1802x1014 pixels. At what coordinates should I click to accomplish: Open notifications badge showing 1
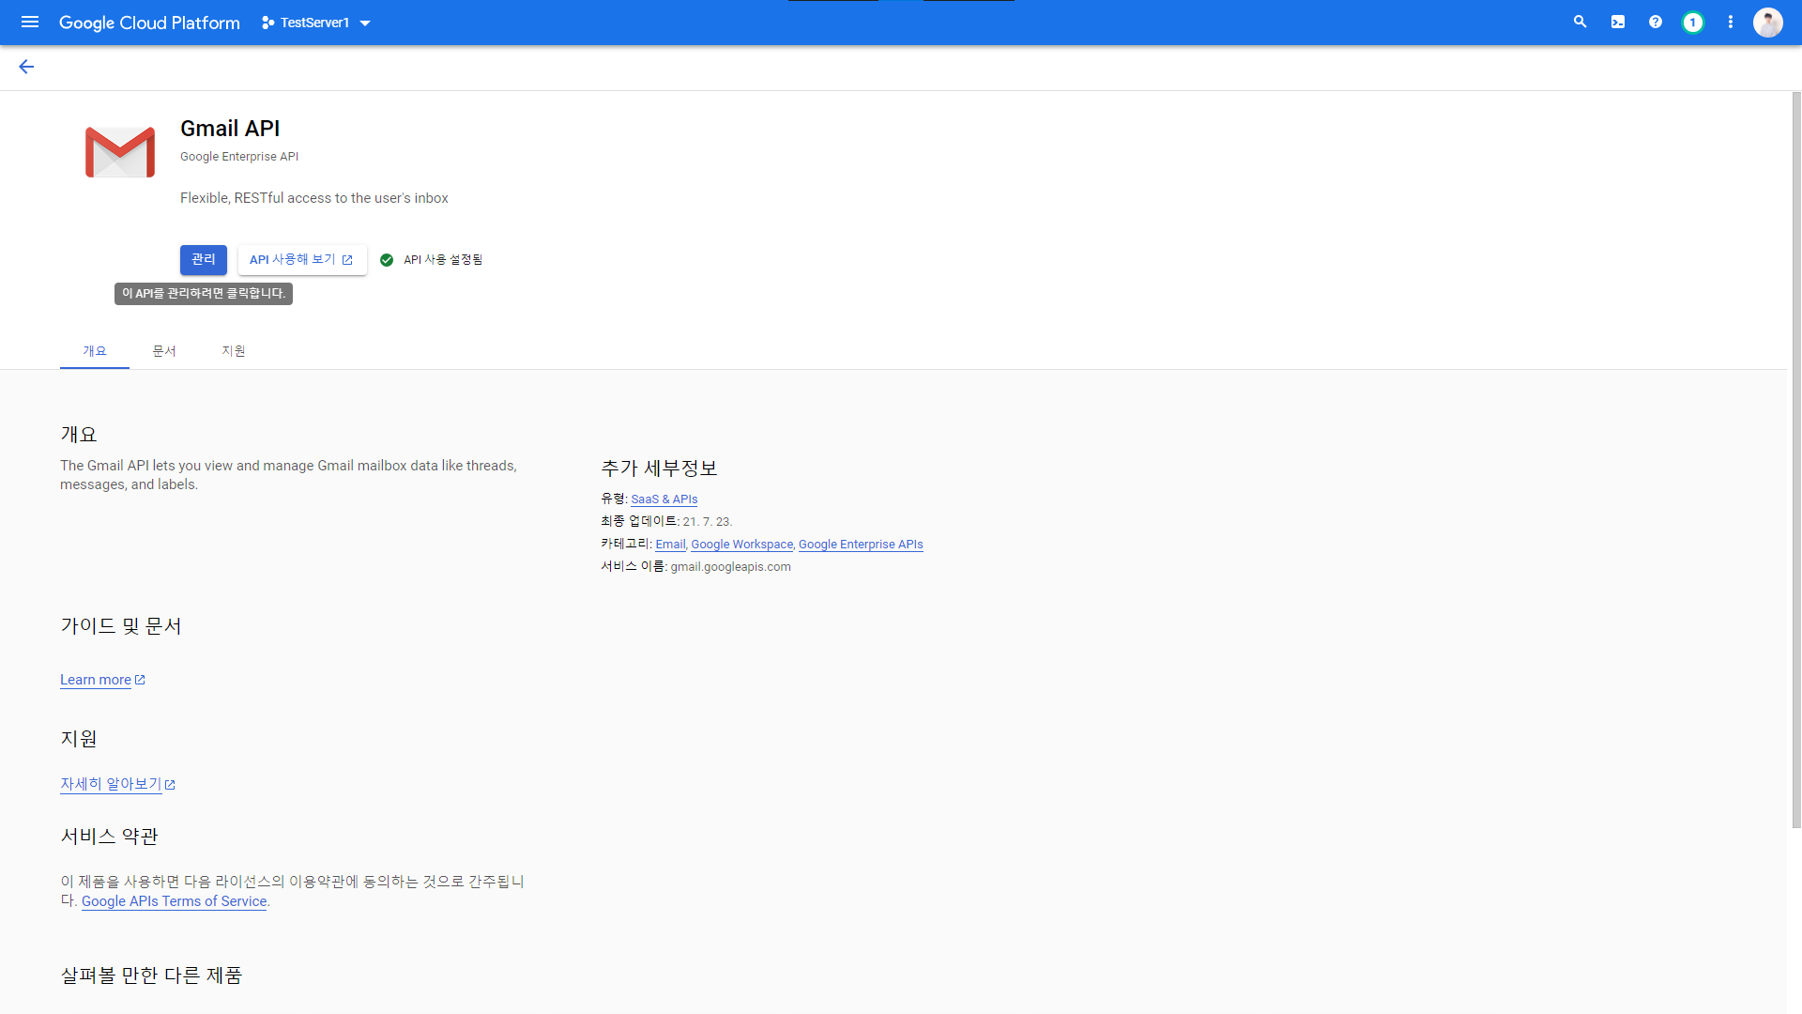1693,22
